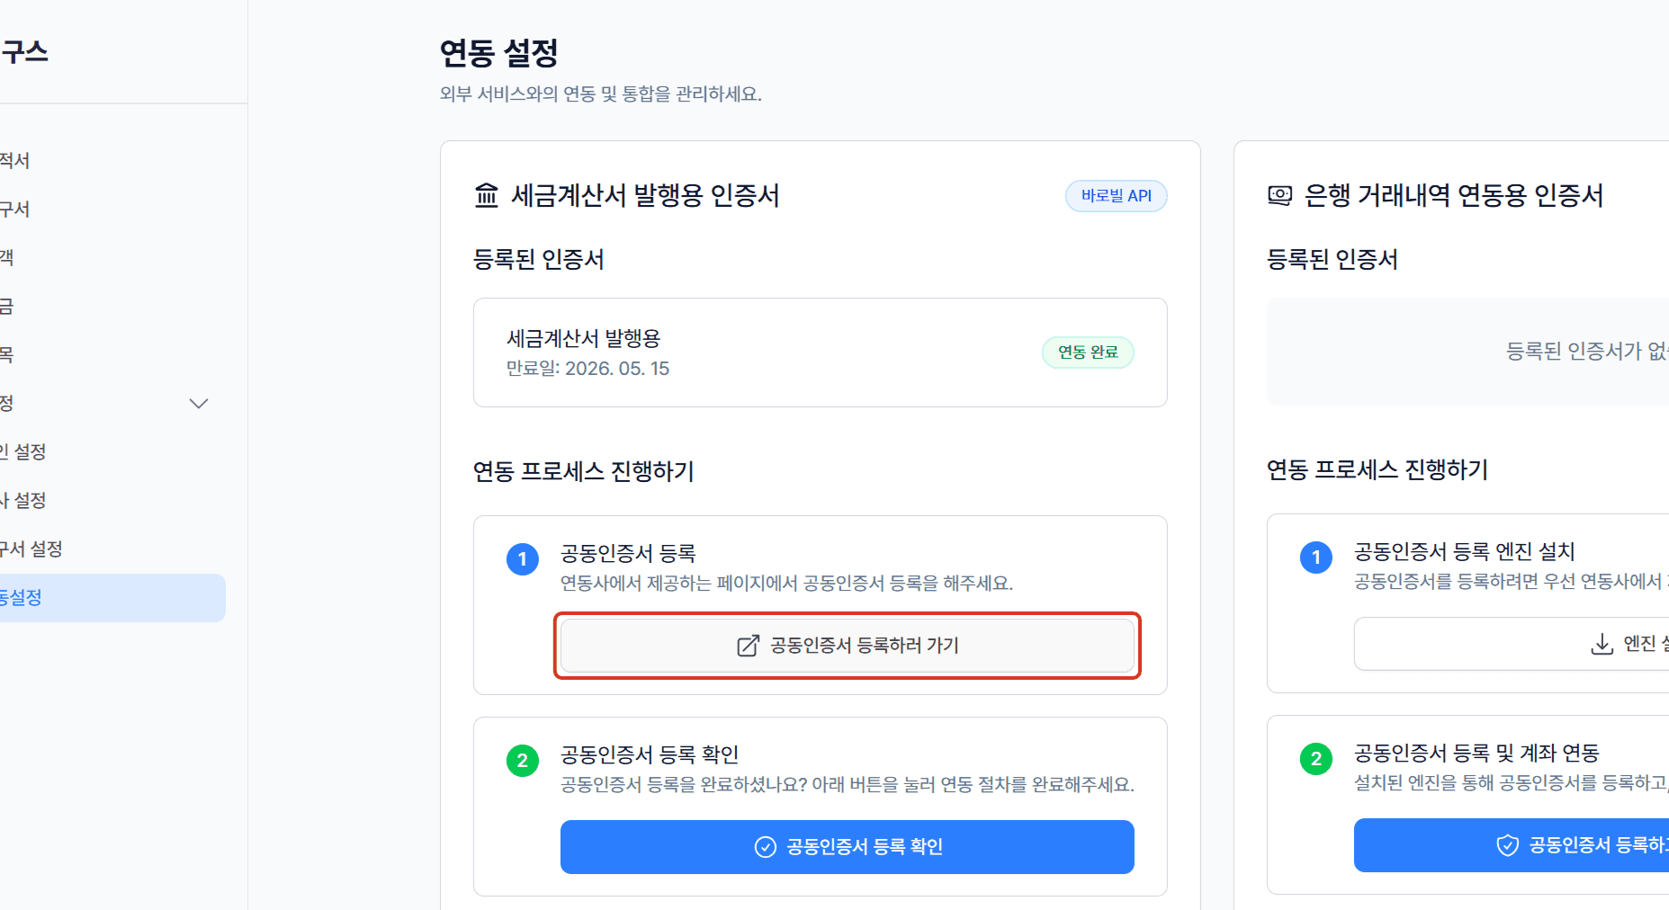Click the blue step 1 circle for 엔진 설치
1669x910 pixels.
[1316, 558]
